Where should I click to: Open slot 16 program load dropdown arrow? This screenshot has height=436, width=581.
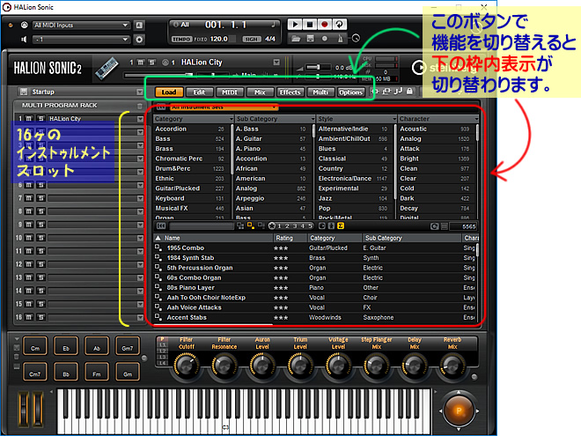point(140,317)
